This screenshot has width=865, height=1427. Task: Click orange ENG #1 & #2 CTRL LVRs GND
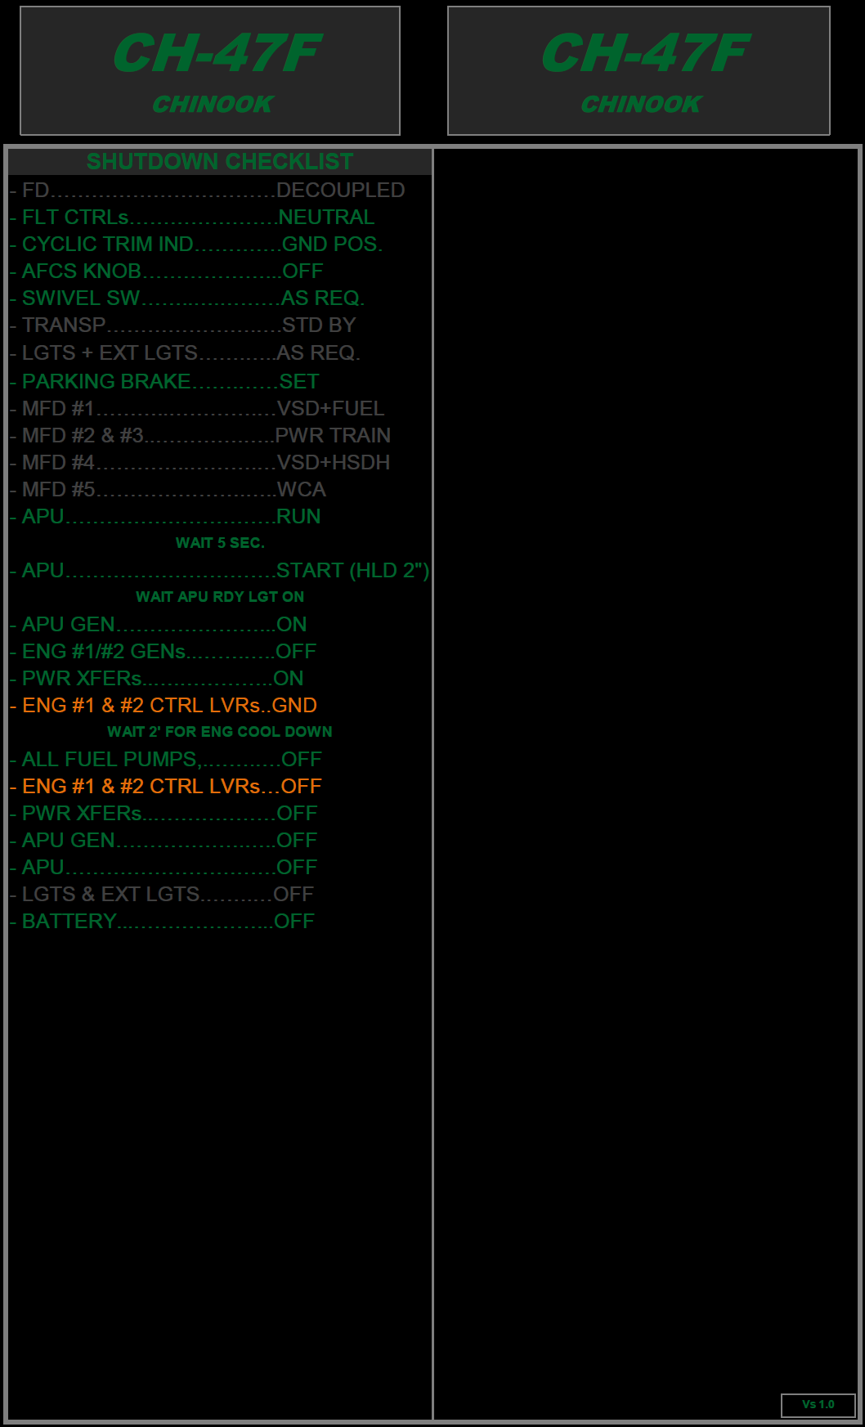click(x=164, y=705)
